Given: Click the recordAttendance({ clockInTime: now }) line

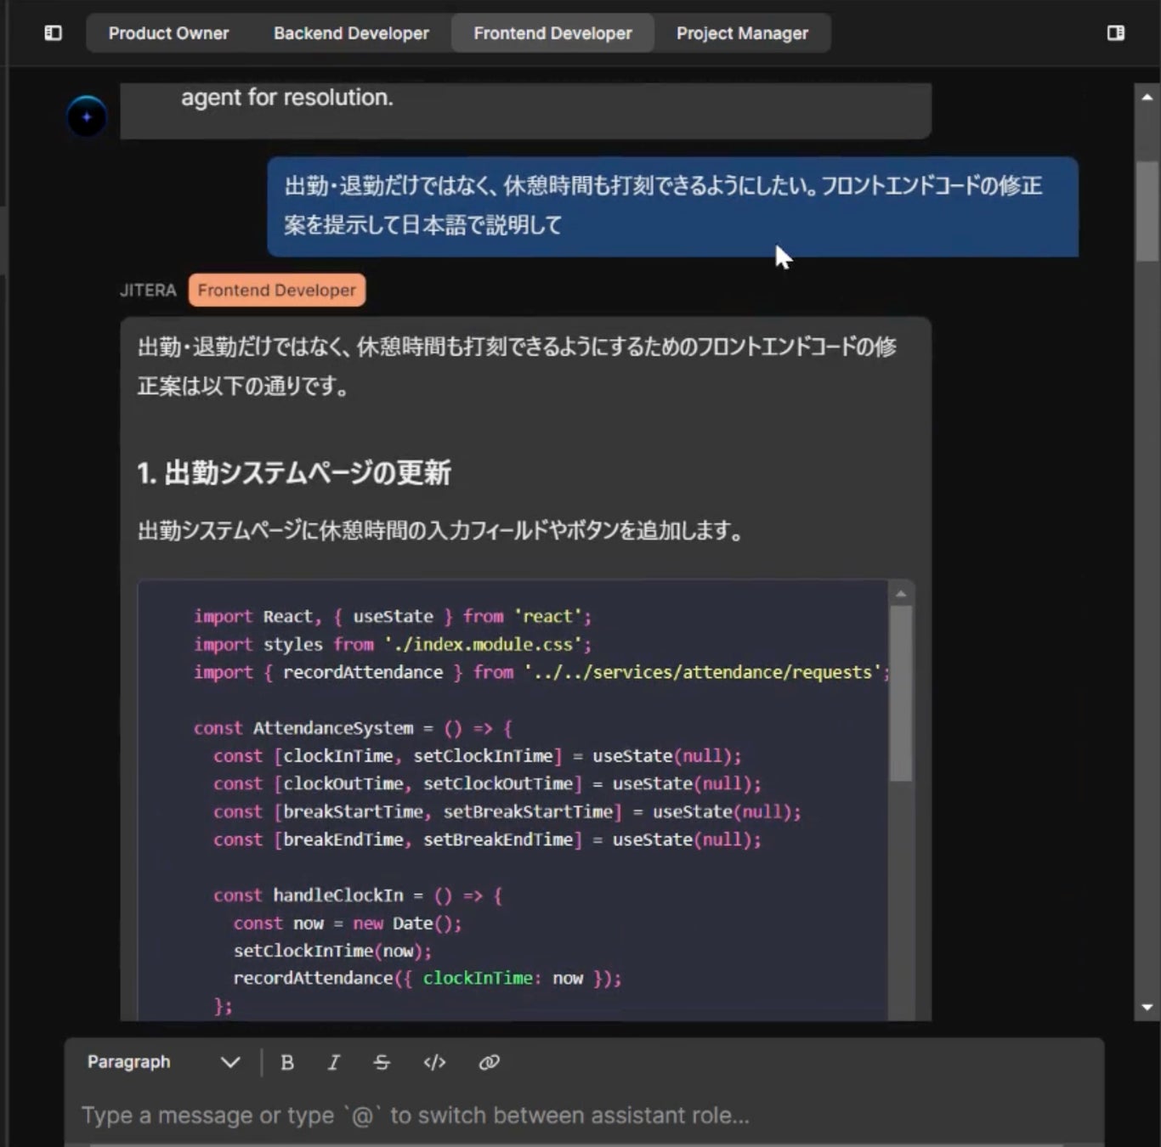Looking at the screenshot, I should pyautogui.click(x=428, y=979).
